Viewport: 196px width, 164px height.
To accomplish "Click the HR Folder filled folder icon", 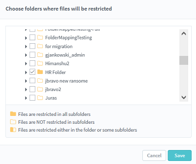I will [40, 72].
